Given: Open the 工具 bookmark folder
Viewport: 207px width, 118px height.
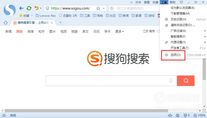Looking at the screenshot, I should pyautogui.click(x=85, y=16).
